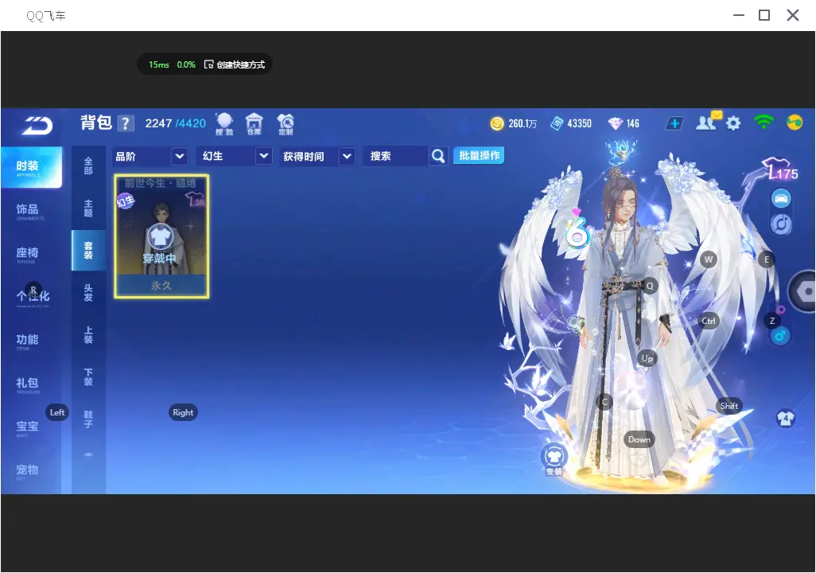The width and height of the screenshot is (816, 573).
Task: Click the shirt icon numbered 4
Action: [785, 418]
